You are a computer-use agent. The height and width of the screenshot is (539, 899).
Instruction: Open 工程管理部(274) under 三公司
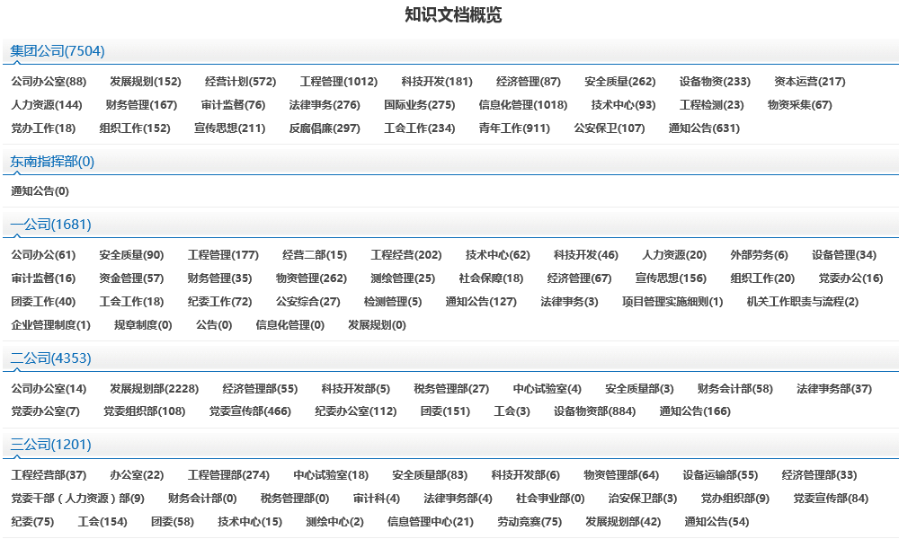[x=228, y=475]
